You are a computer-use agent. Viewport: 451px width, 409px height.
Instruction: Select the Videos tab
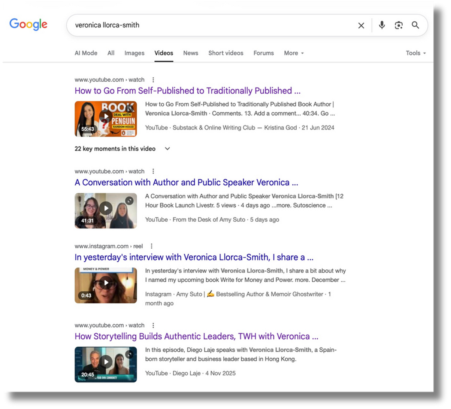pos(164,53)
